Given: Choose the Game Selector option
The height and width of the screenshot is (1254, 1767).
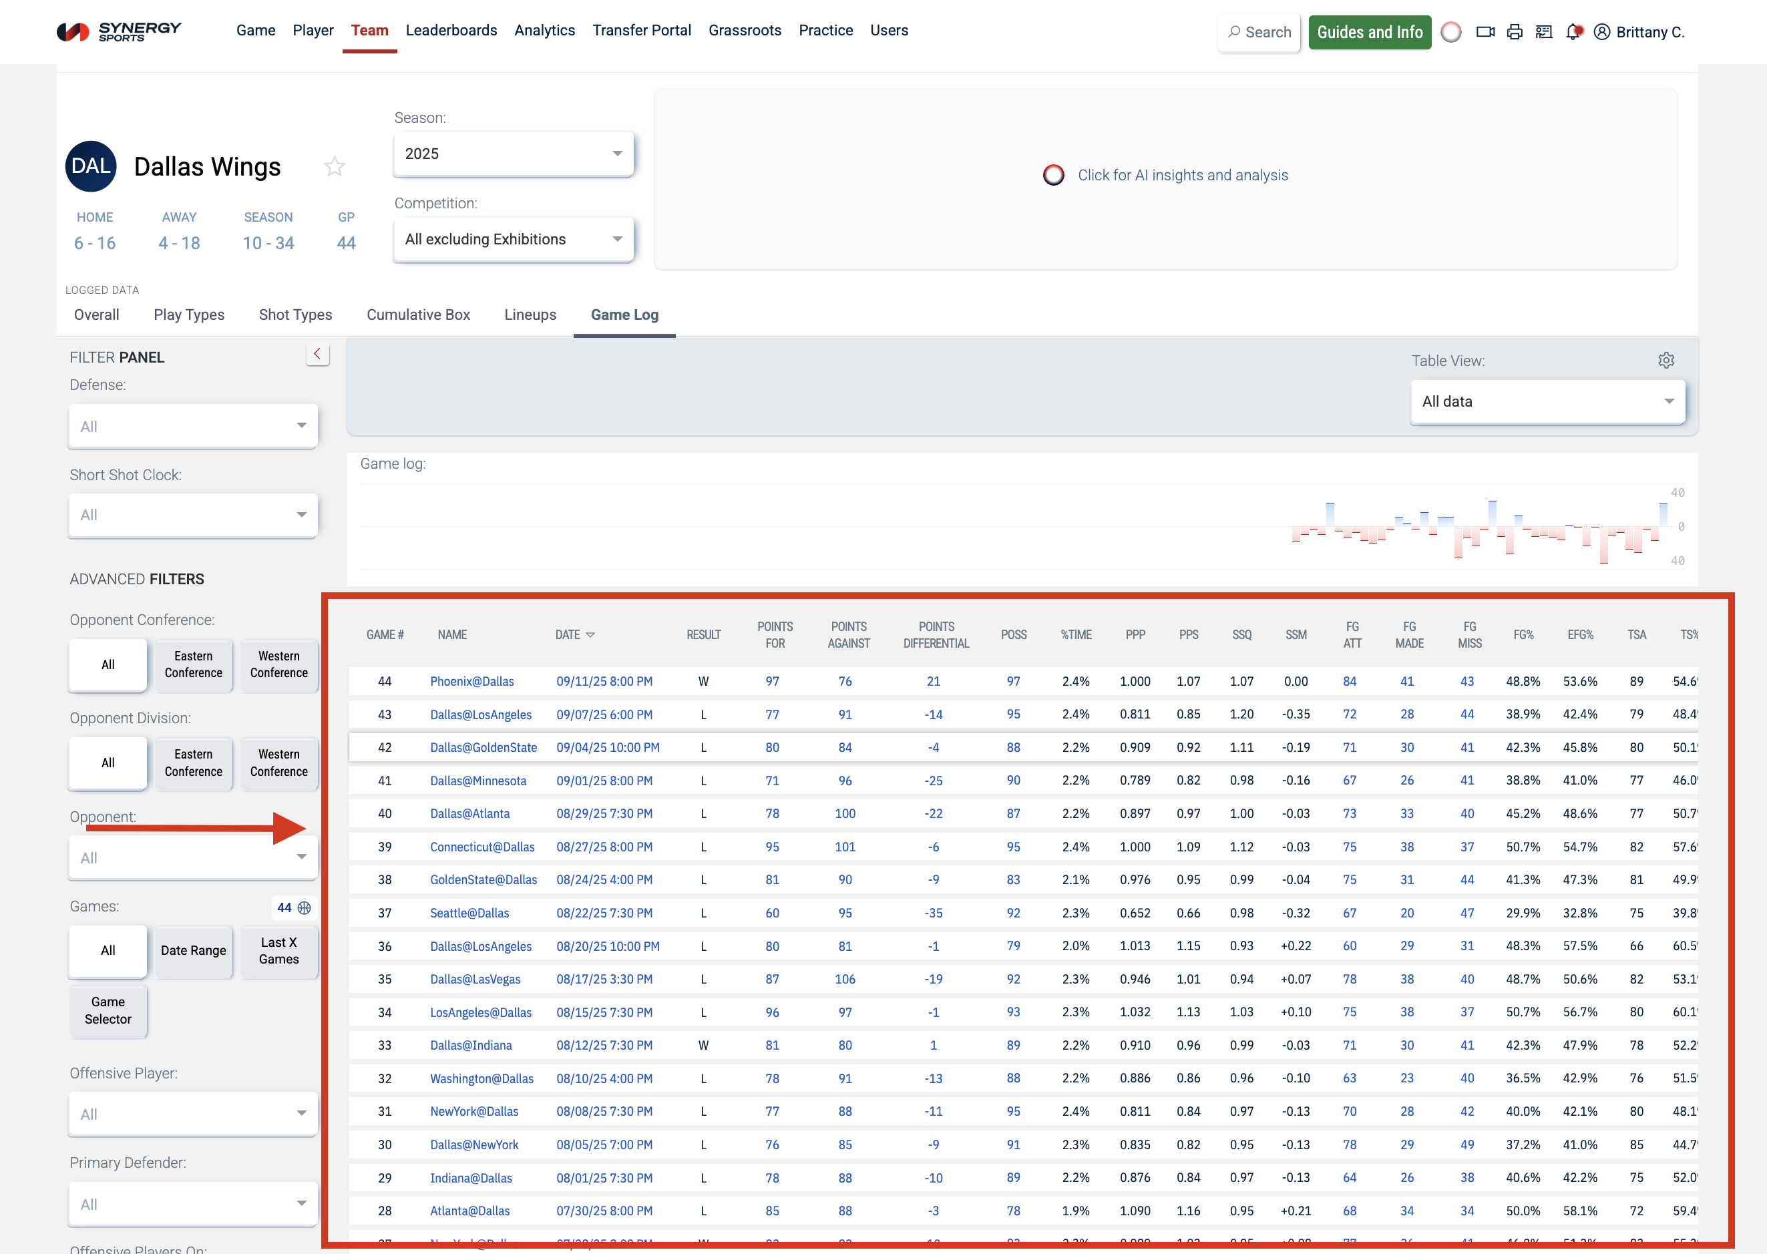Looking at the screenshot, I should click(x=108, y=1011).
